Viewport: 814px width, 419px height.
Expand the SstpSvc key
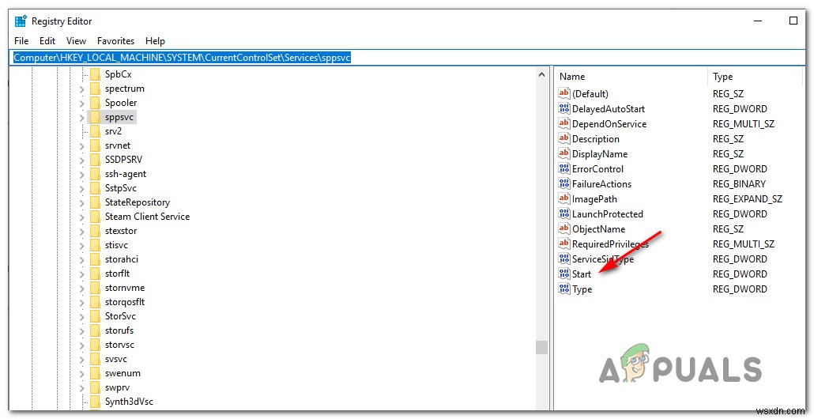point(82,189)
